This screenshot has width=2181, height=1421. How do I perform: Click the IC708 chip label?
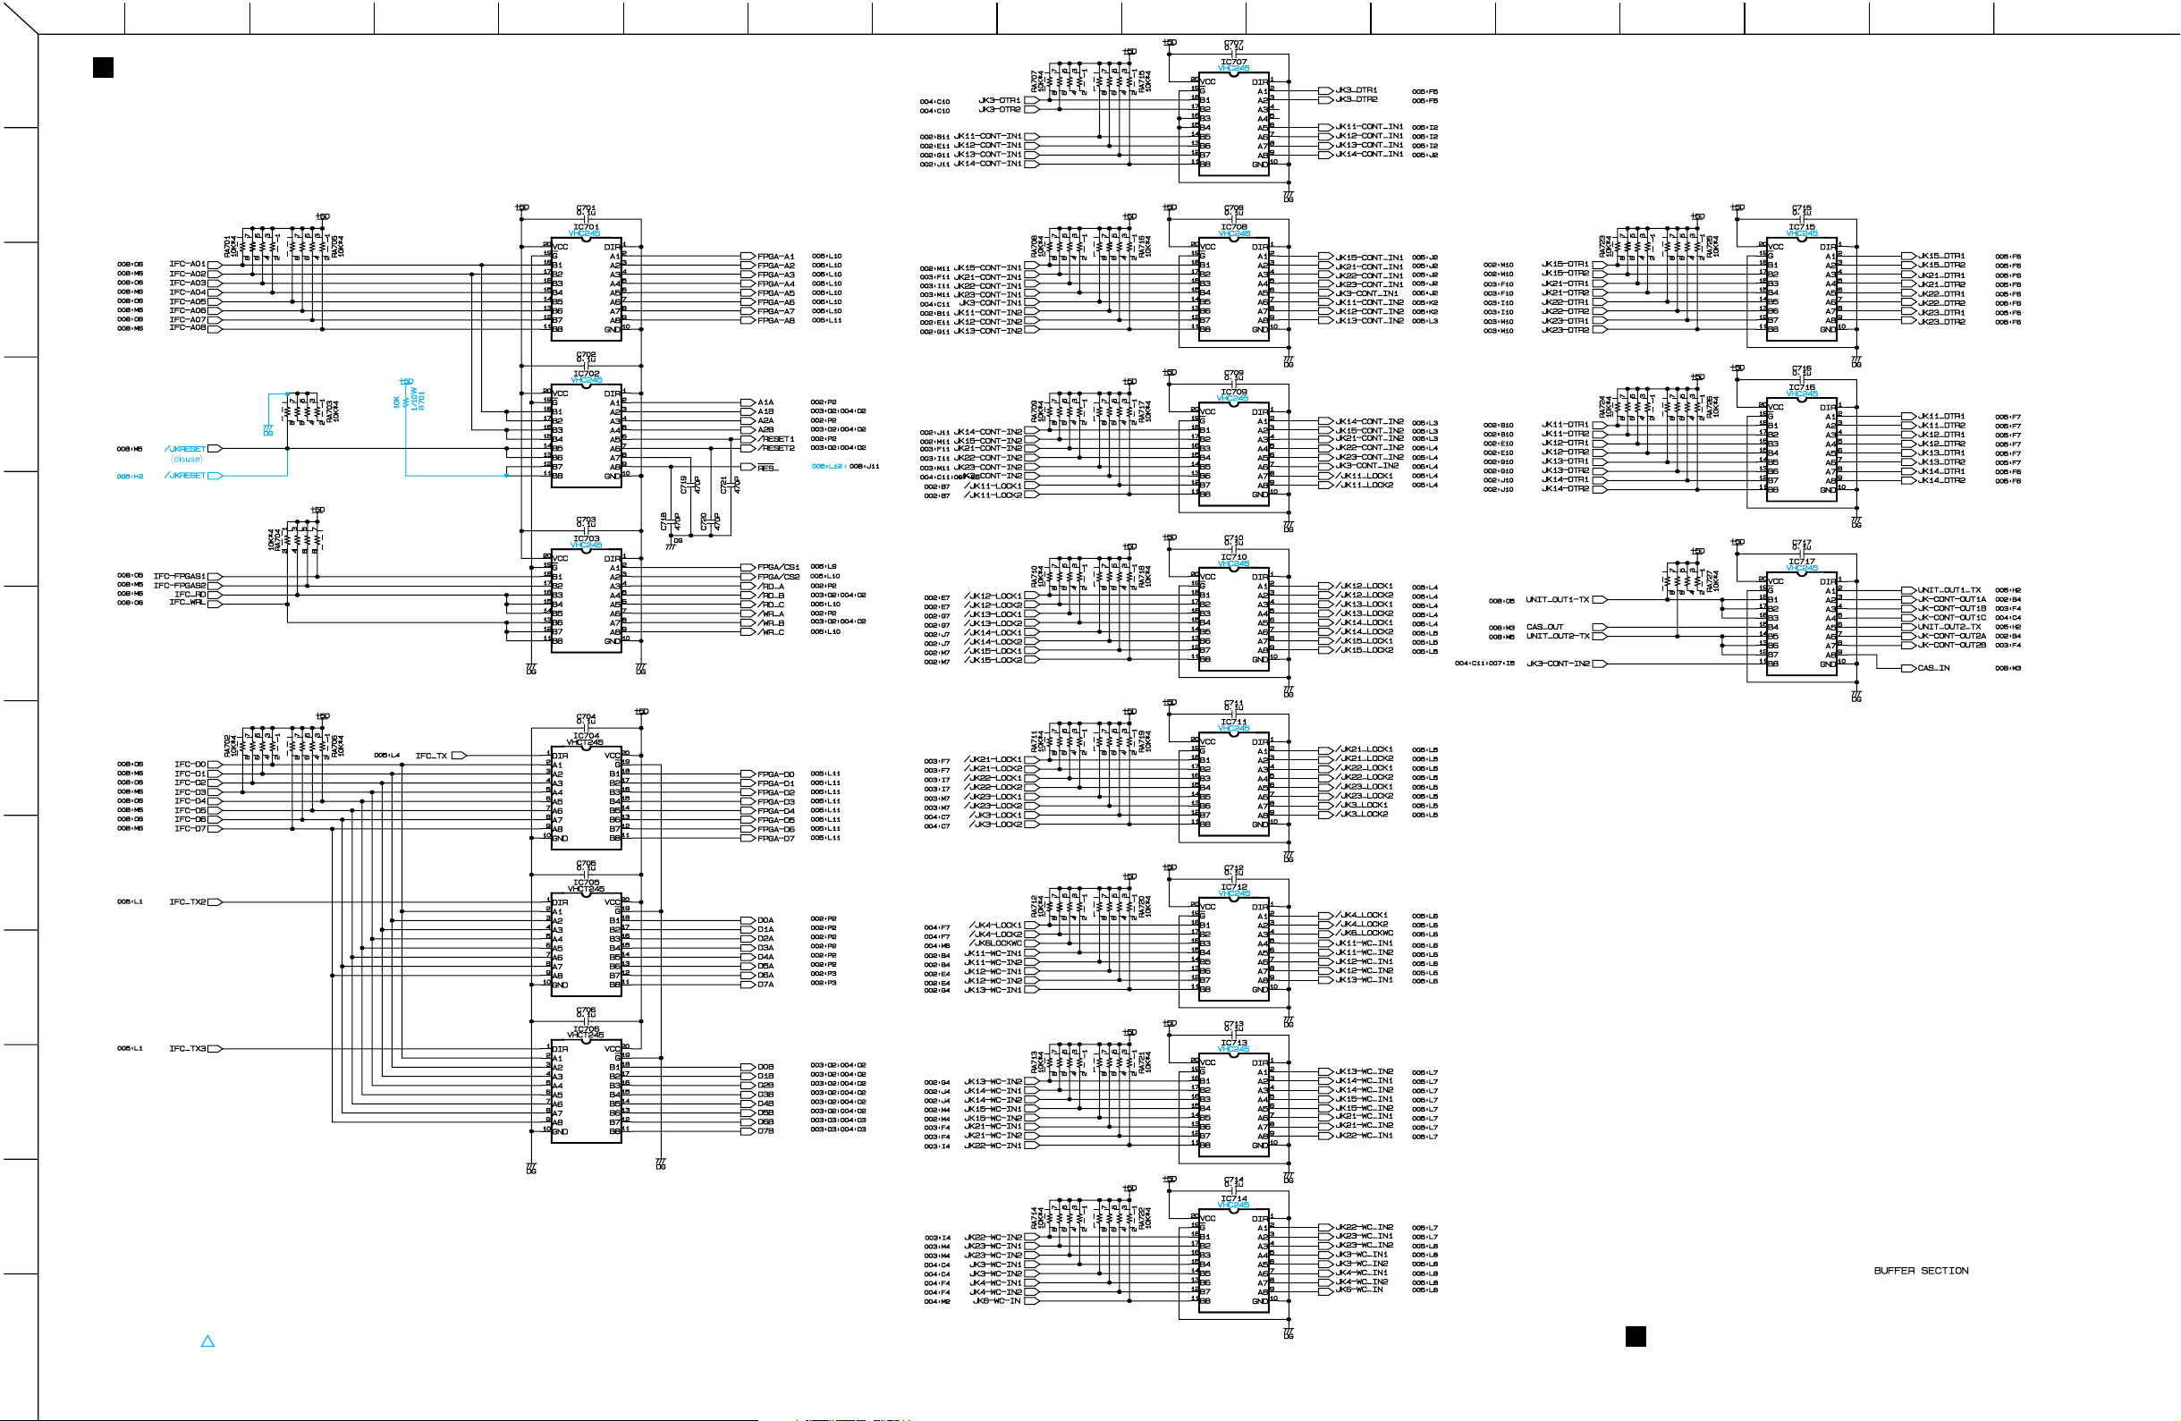(x=1233, y=226)
